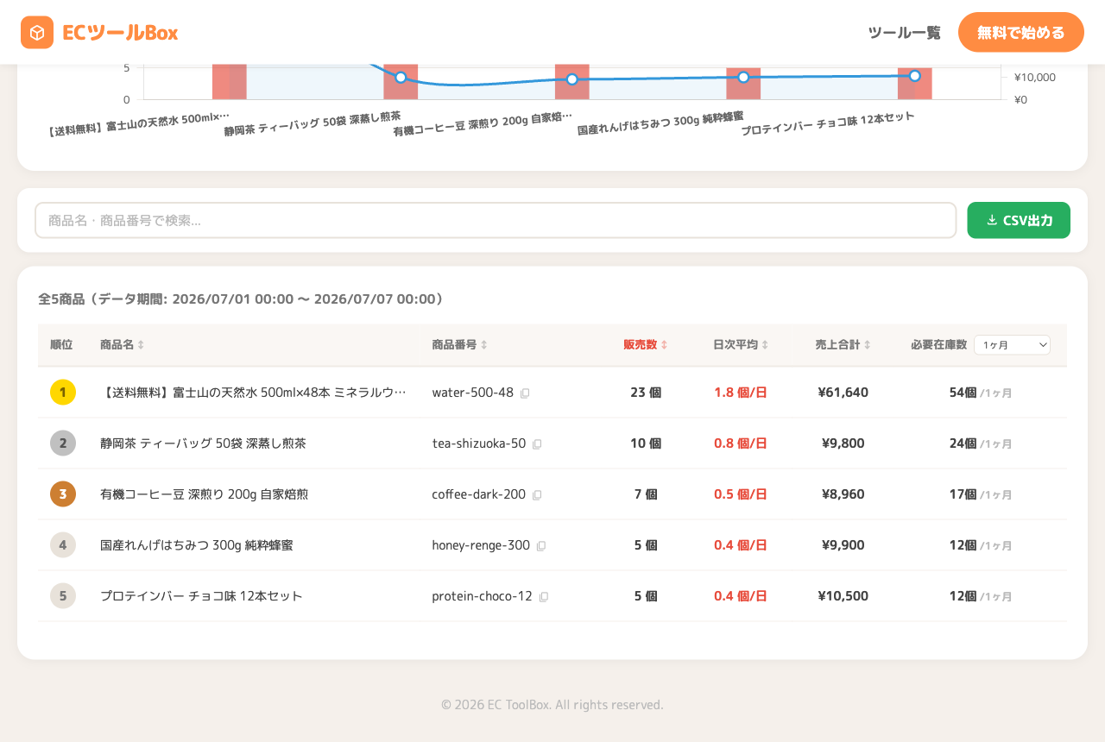1105x742 pixels.
Task: Open the 1ヶ月 stock period dropdown
Action: (x=1012, y=345)
